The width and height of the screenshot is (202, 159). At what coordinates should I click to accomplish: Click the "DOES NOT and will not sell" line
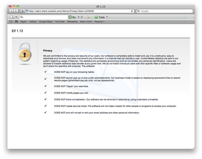[97, 113]
